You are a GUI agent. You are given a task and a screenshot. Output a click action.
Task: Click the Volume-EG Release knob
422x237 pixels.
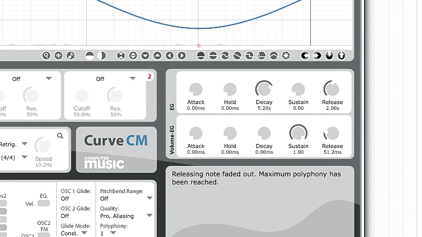pos(332,133)
